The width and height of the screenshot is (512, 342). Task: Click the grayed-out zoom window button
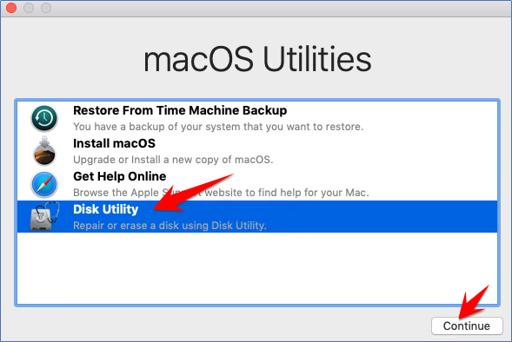tap(46, 8)
